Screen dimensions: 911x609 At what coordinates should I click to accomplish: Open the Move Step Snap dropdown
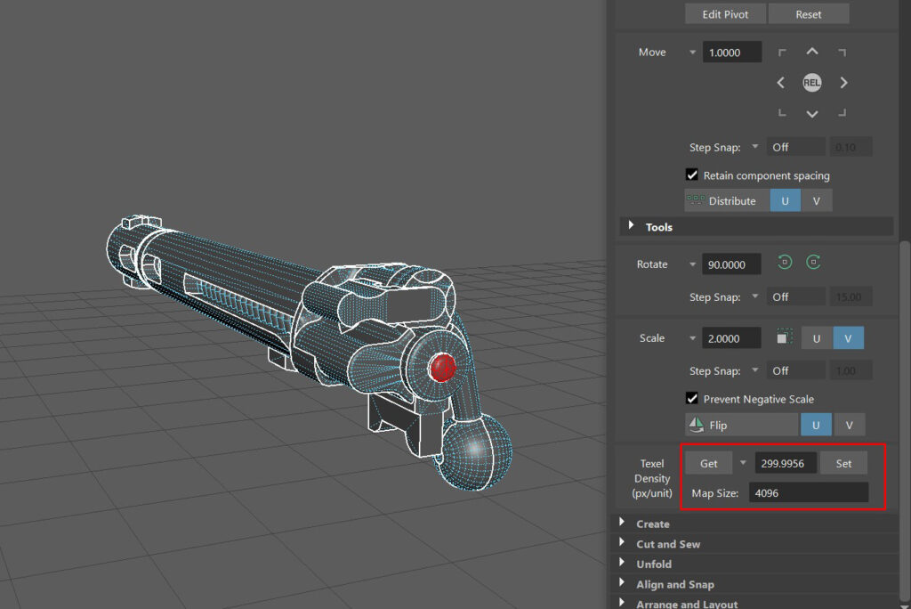tap(755, 147)
